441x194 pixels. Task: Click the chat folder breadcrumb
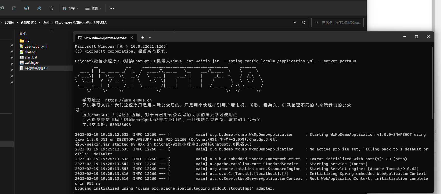click(x=46, y=22)
